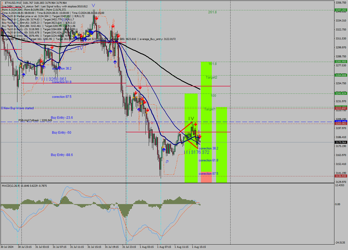
Task: Click the green 3281.950 price tag
Action: [341, 62]
